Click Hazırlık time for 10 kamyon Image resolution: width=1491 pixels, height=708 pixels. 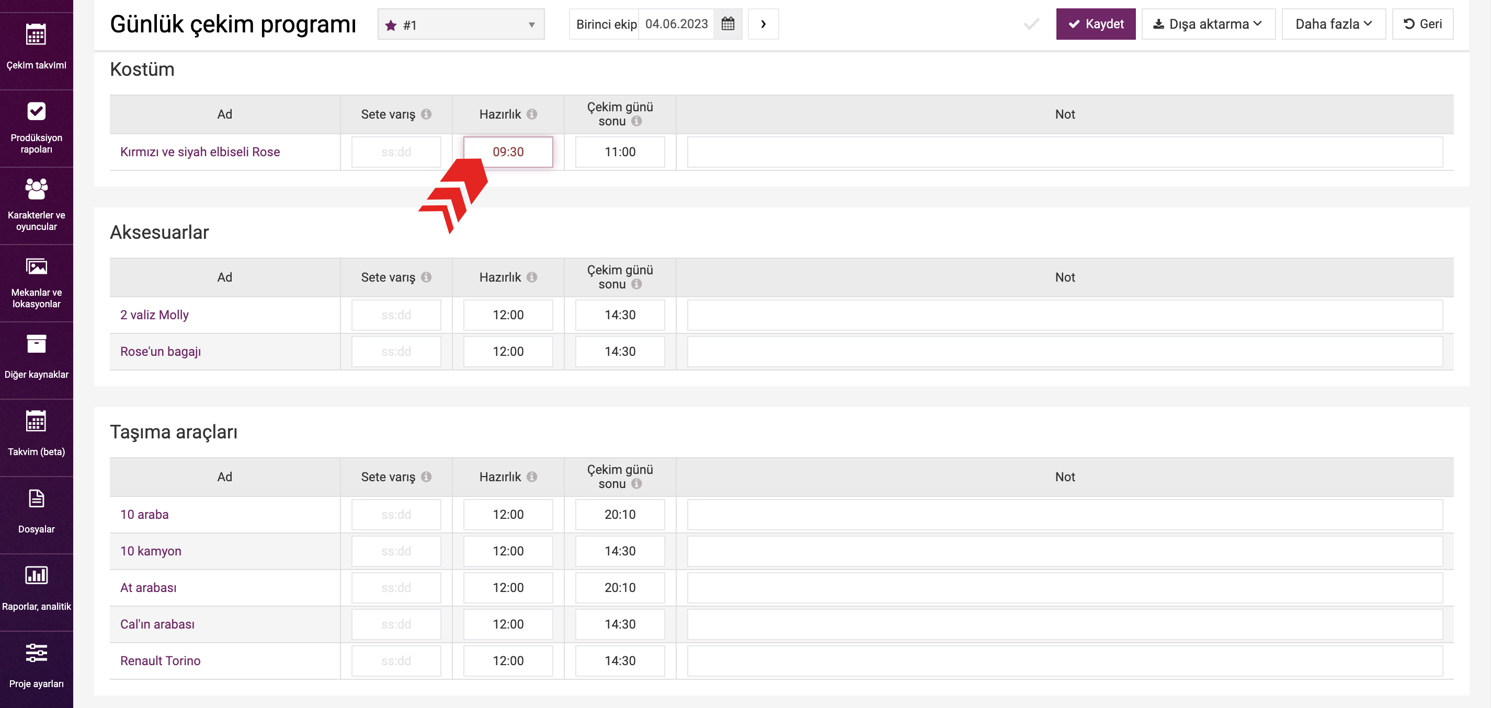[508, 551]
